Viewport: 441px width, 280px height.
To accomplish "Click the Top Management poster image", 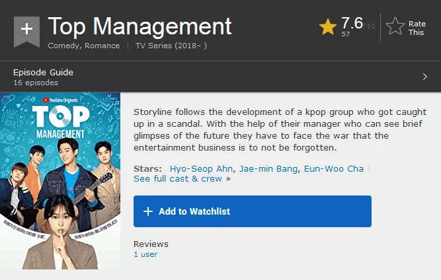I will point(60,181).
